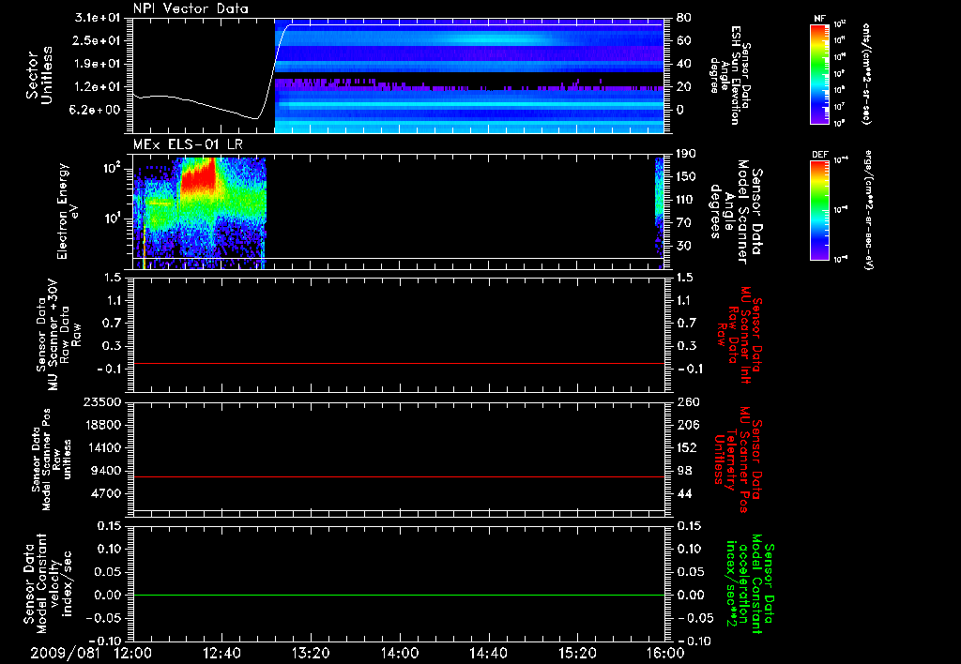
Task: Click the '13:20' time axis label
Action: click(x=311, y=654)
